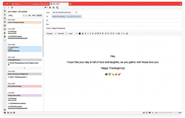The image size is (185, 118).
Task: Click the Reload page icon
Action: (12, 7)
